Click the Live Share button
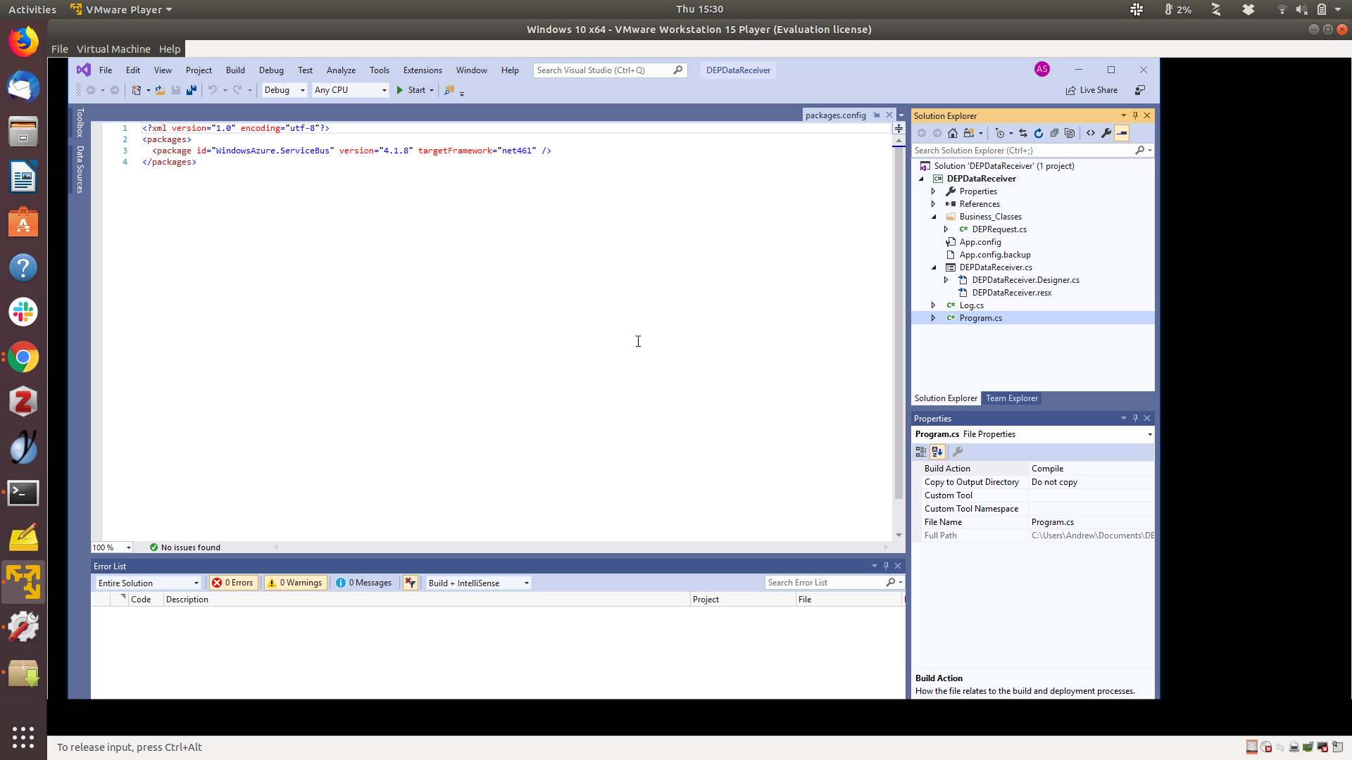Screen dimensions: 1352x760 (x=1091, y=90)
